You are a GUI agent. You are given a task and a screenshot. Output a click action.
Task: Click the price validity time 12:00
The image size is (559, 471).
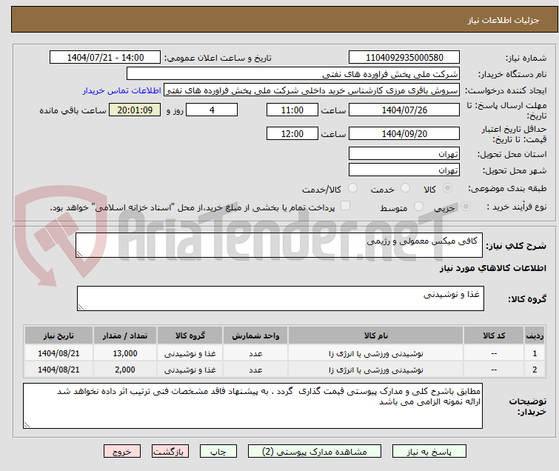292,133
